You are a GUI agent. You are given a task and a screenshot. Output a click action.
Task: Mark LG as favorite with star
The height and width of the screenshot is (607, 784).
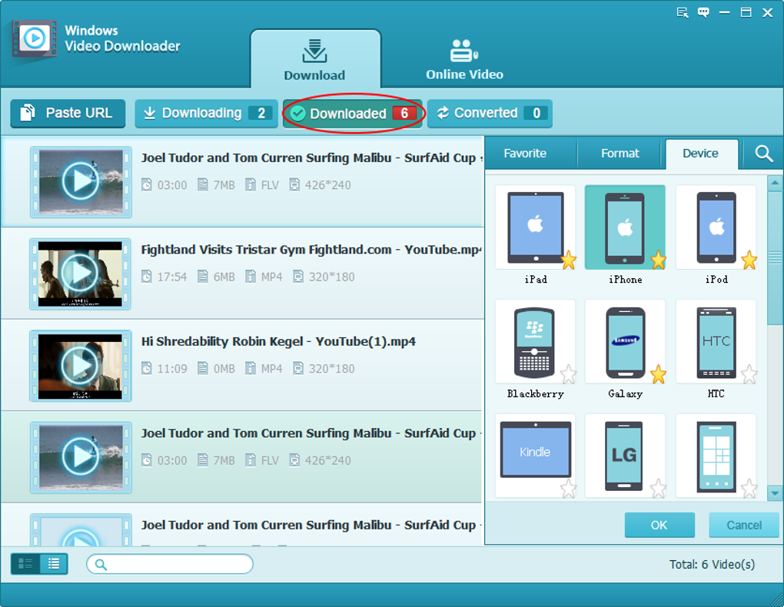click(659, 489)
